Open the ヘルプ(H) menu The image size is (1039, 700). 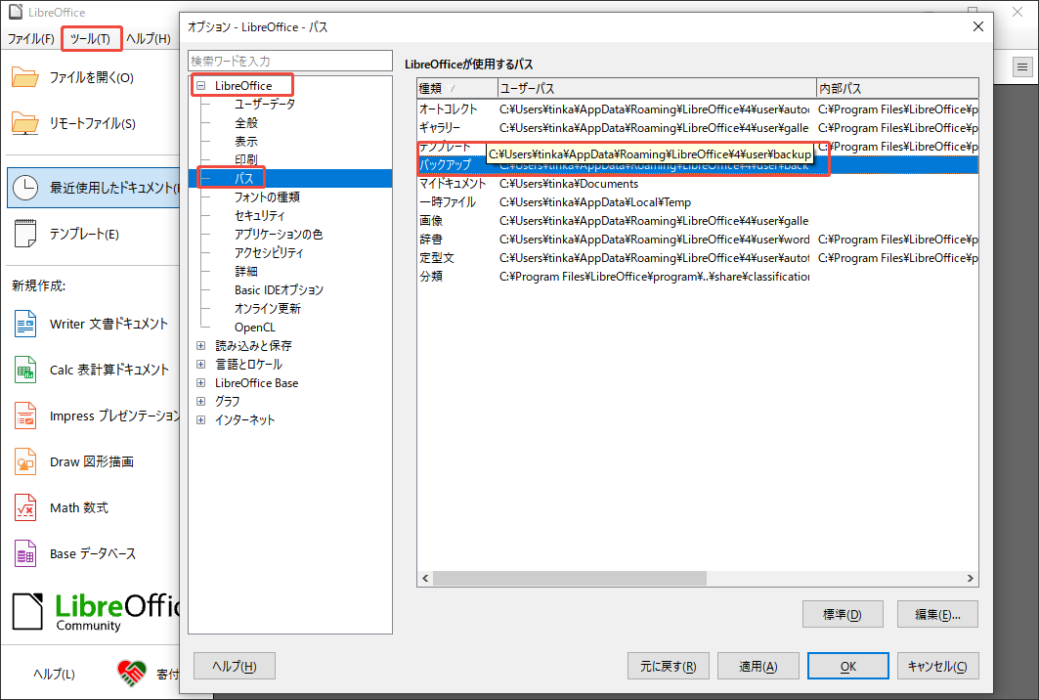click(148, 38)
